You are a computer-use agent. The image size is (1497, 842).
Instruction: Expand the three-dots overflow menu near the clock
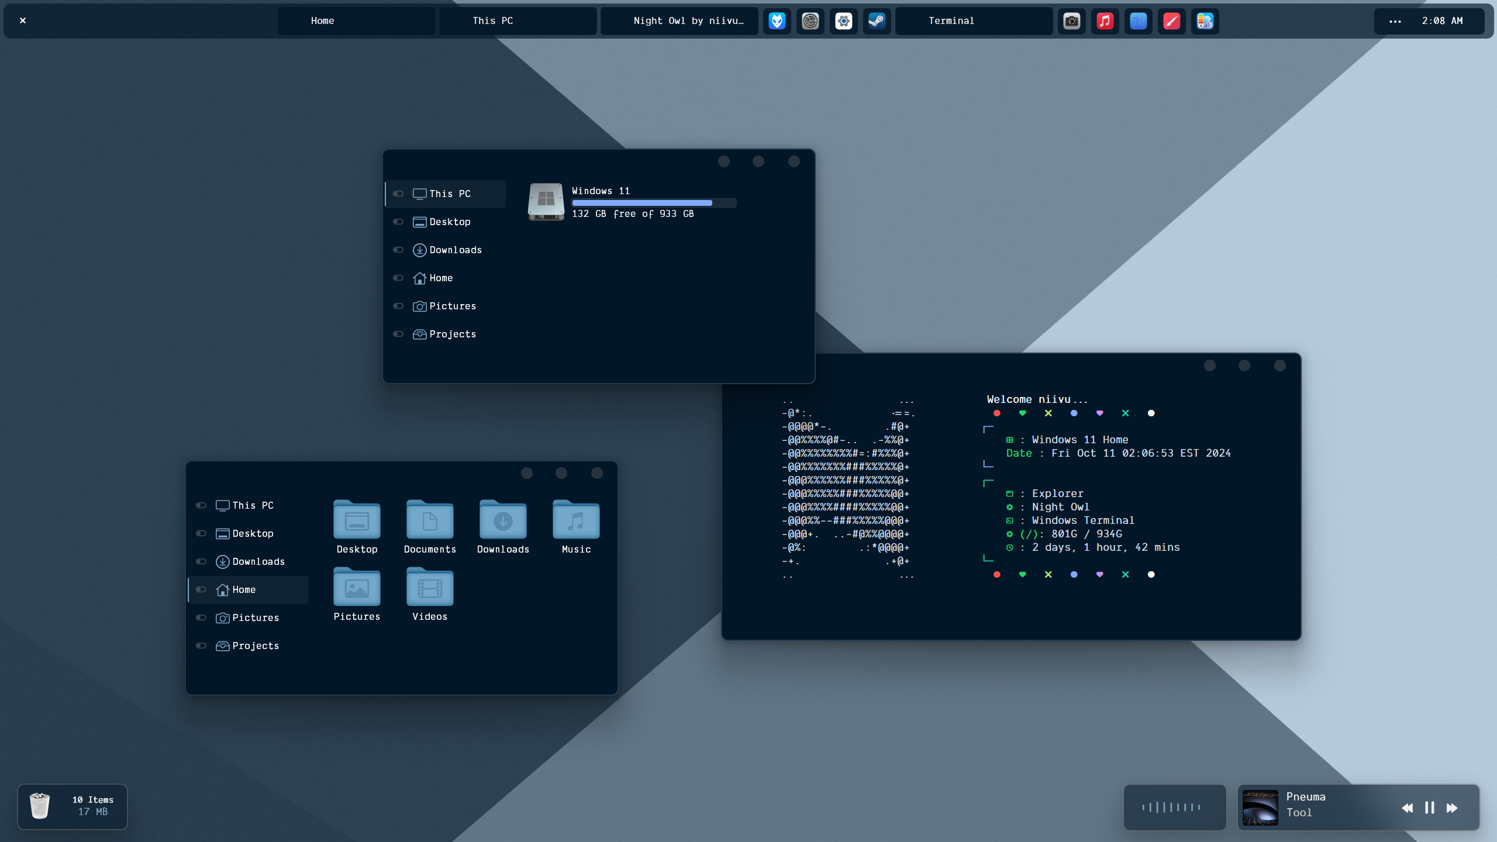tap(1395, 21)
